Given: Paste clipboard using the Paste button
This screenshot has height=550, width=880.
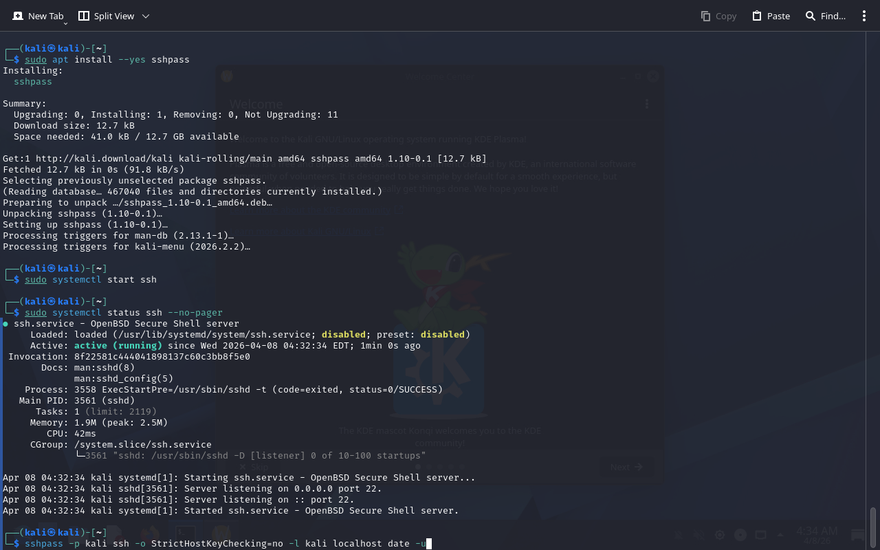Looking at the screenshot, I should click(x=771, y=16).
